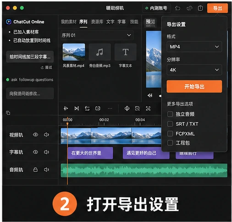Open the 资源库 tab
The height and width of the screenshot is (222, 232).
(x=97, y=22)
